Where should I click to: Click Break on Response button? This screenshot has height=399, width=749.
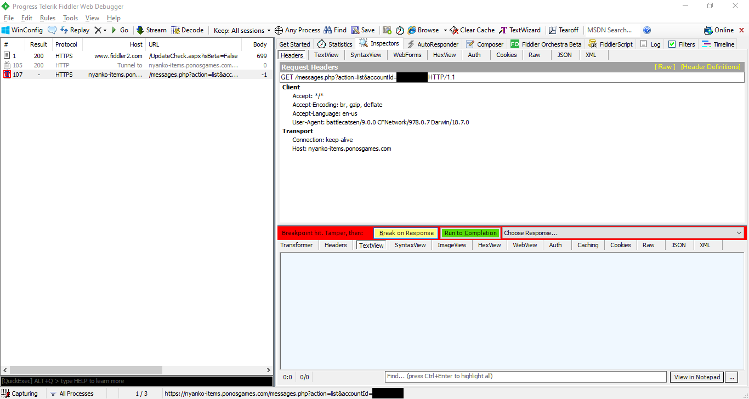tap(406, 233)
